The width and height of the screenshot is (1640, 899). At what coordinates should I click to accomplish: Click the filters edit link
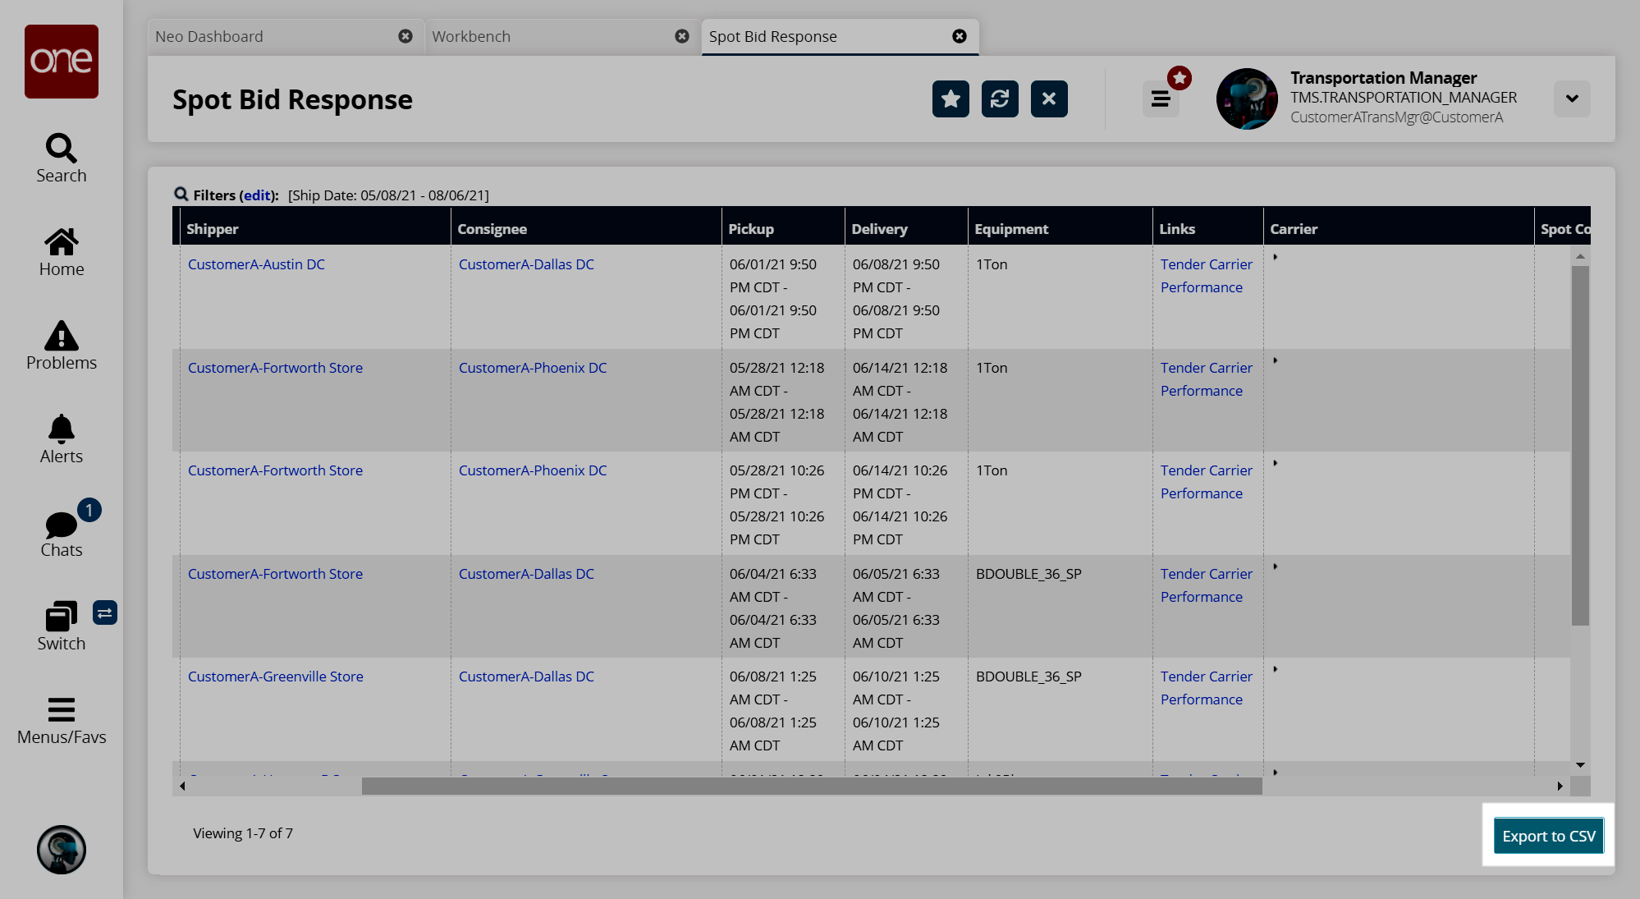(x=256, y=195)
